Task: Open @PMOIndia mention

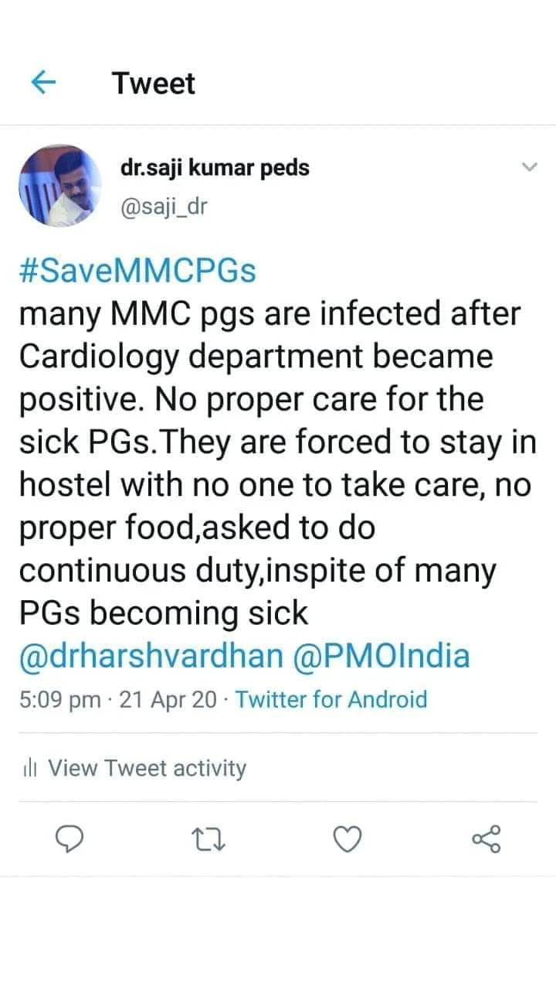Action: click(381, 656)
